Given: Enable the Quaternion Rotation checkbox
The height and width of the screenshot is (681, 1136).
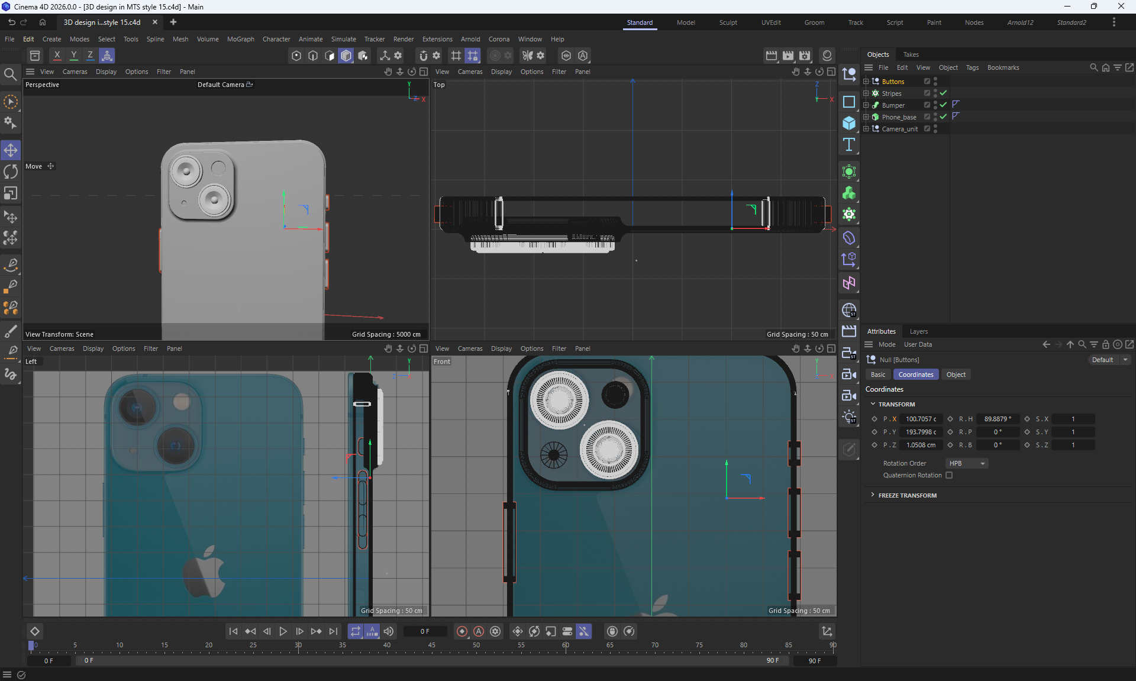Looking at the screenshot, I should click(x=949, y=475).
